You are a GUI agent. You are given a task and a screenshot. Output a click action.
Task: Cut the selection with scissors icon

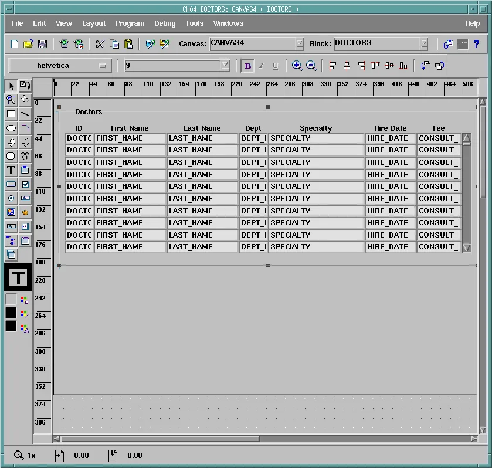coord(100,44)
